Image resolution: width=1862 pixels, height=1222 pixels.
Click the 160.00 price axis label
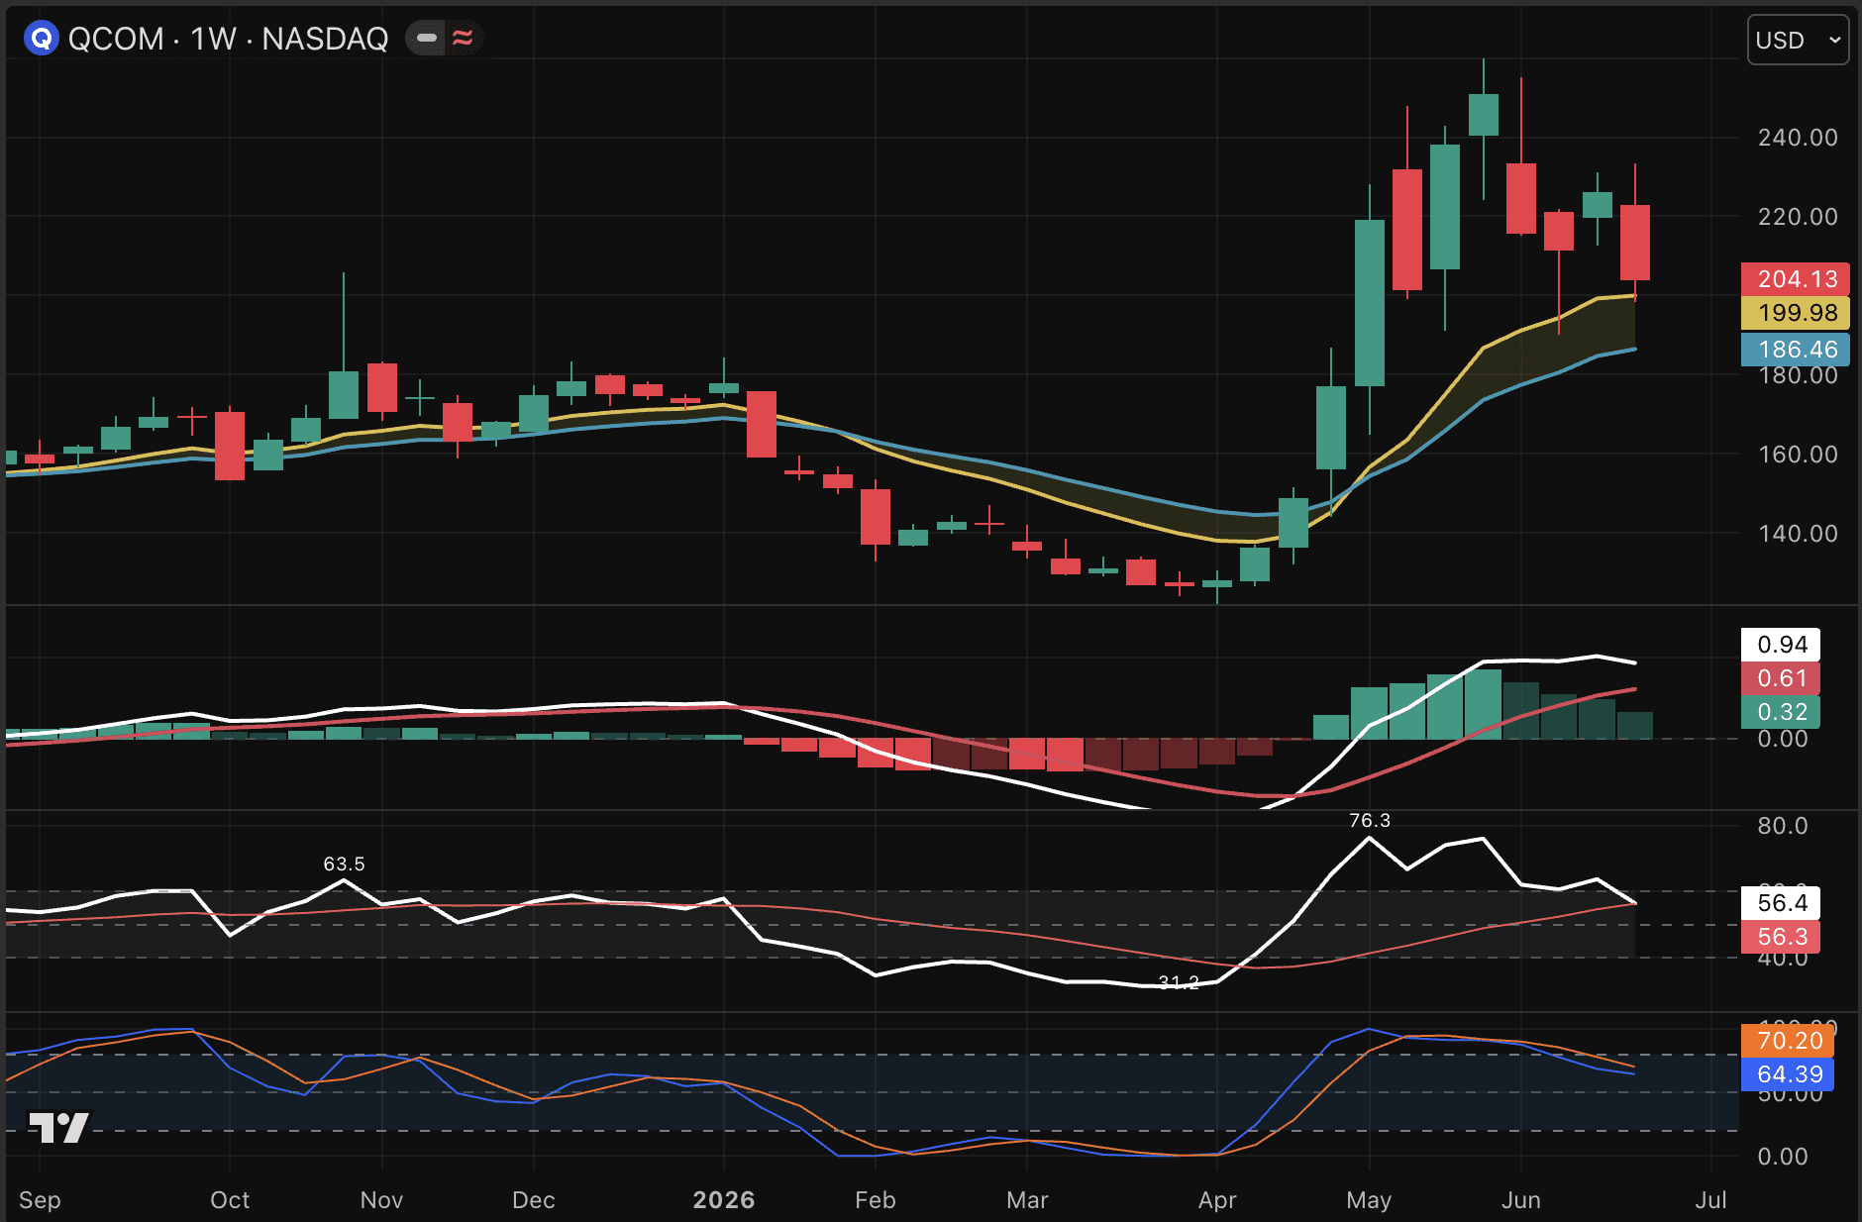click(1798, 455)
